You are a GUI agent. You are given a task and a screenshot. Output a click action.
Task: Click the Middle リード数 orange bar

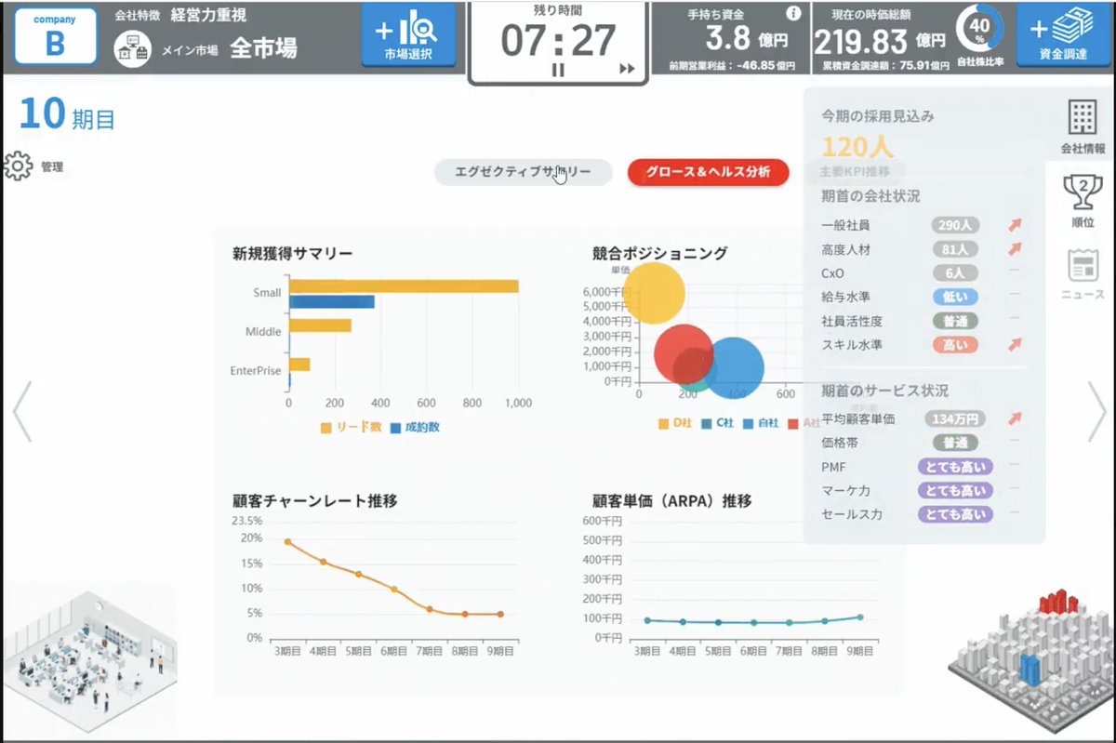[x=320, y=325]
